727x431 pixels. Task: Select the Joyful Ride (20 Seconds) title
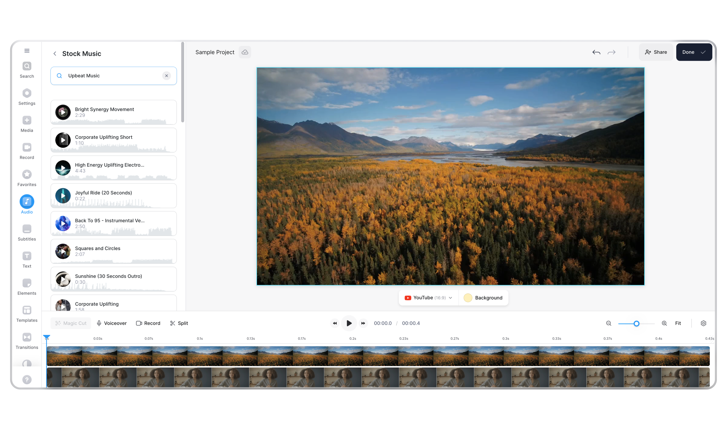103,193
